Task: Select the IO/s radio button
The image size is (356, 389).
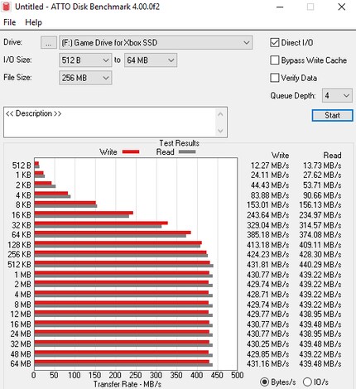Action: pyautogui.click(x=307, y=382)
